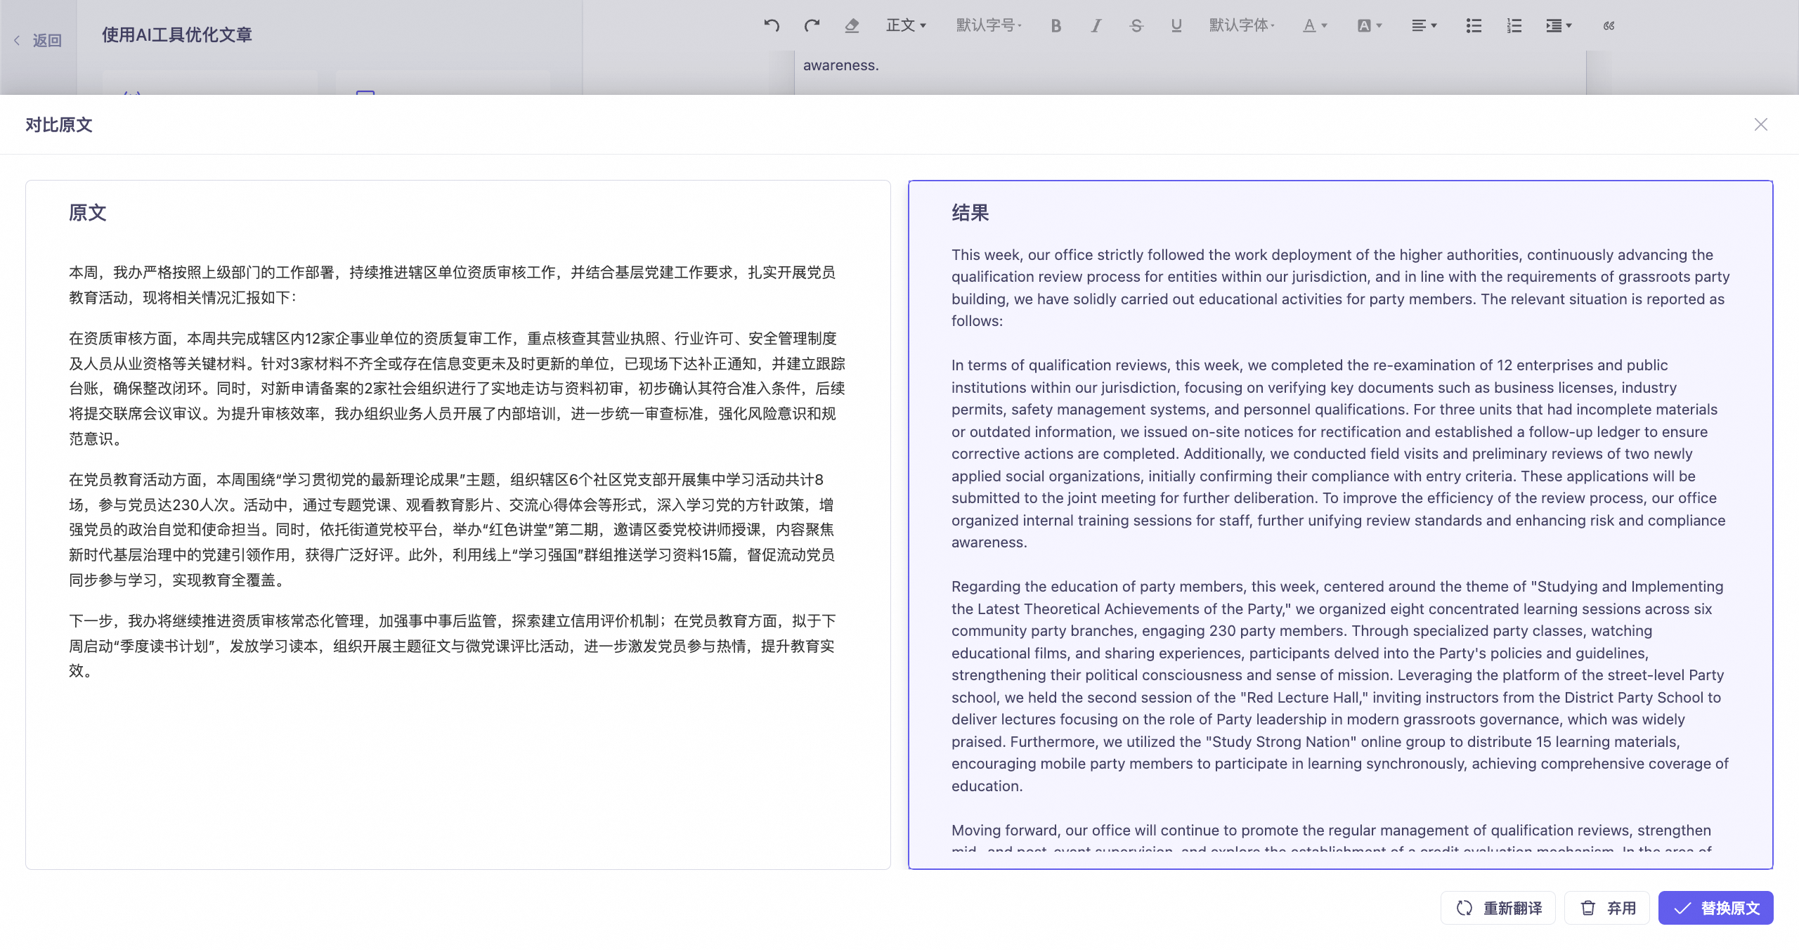Screen dimensions: 1799x950
Task: Open the text background color picker
Action: [1369, 26]
